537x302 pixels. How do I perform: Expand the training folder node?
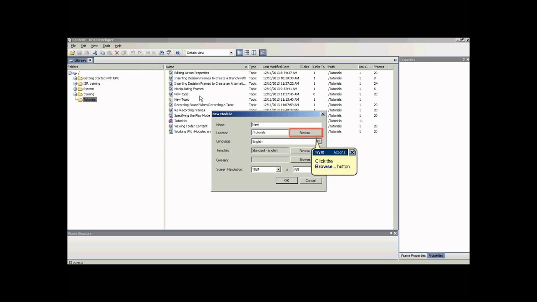click(75, 94)
